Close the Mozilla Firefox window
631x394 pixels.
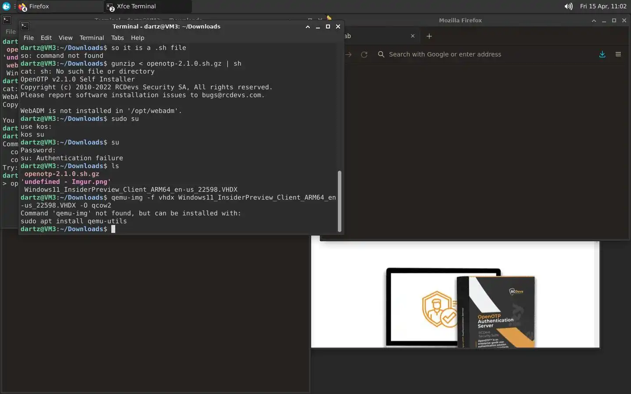(x=624, y=21)
